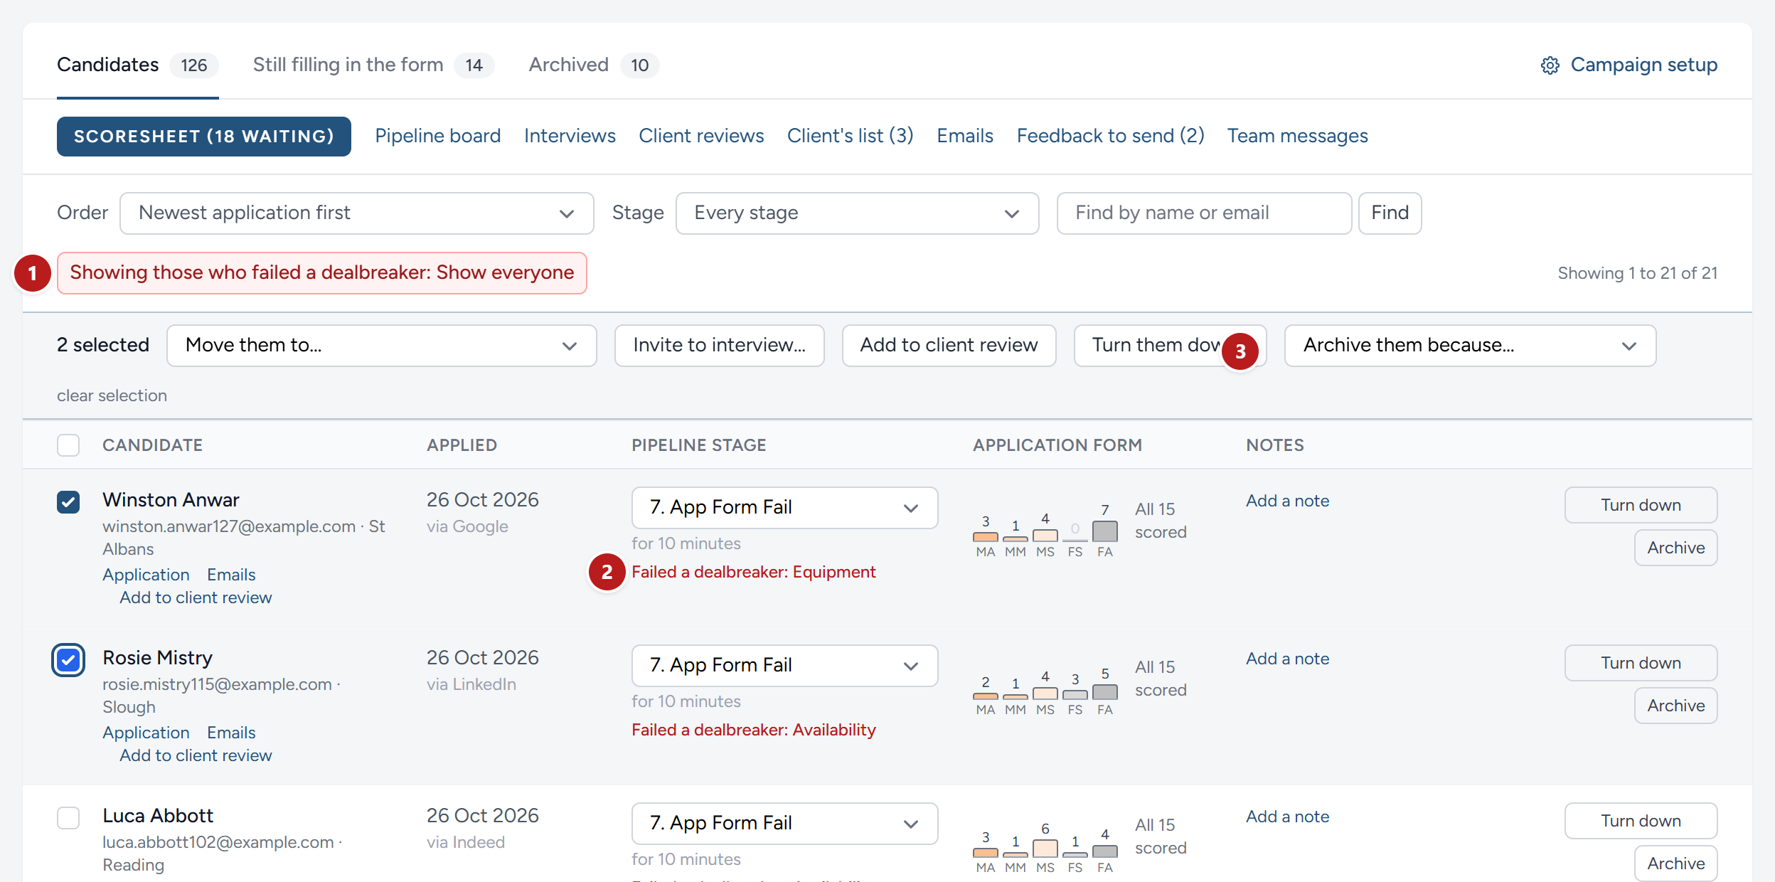Archive Winston Anwar
The width and height of the screenshot is (1775, 882).
[1675, 548]
